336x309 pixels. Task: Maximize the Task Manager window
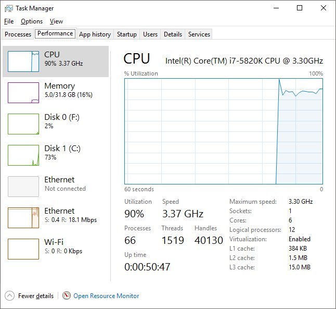point(300,8)
